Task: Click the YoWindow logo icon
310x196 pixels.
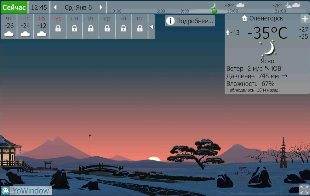Action: click(5, 190)
